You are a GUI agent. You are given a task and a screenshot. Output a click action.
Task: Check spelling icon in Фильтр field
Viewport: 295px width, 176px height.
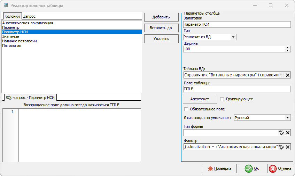tap(281, 147)
